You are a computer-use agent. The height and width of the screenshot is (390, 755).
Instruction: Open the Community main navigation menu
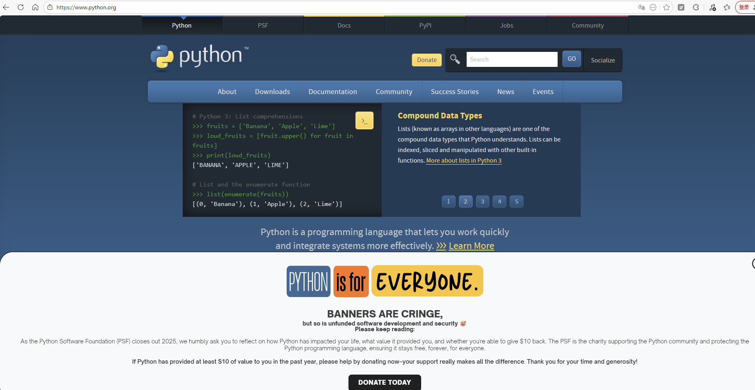[x=394, y=92]
